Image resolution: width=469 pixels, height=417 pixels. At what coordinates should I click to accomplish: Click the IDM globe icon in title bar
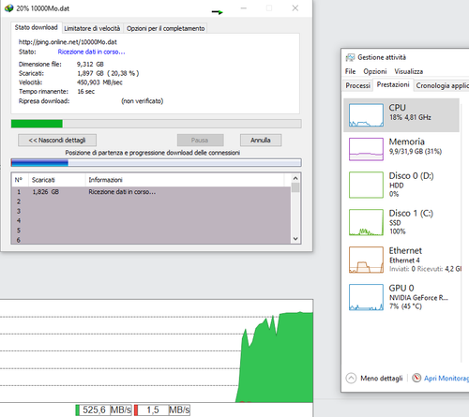9,8
